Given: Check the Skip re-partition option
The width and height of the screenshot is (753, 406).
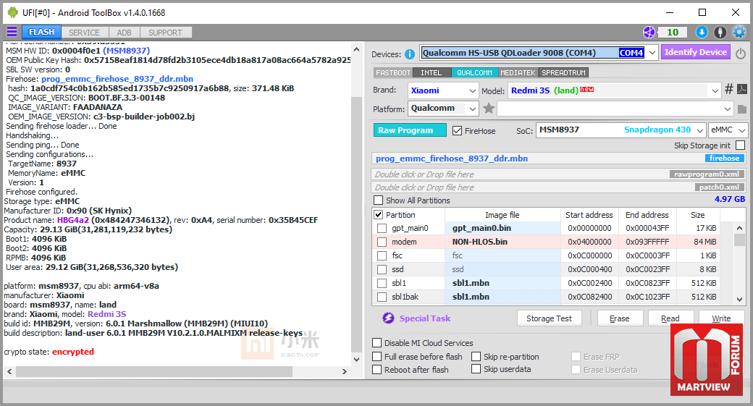Looking at the screenshot, I should (476, 357).
